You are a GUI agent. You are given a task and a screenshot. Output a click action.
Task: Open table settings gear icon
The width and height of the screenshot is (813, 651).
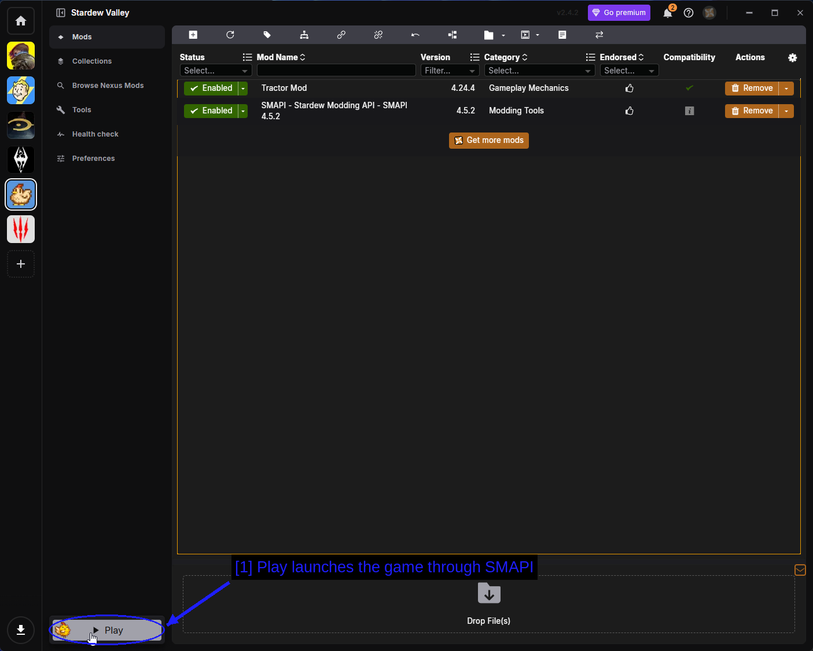pos(793,57)
